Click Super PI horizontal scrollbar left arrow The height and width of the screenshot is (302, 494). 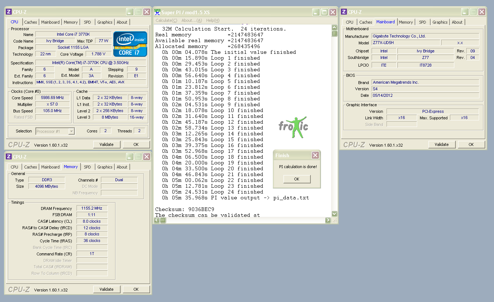pos(157,220)
